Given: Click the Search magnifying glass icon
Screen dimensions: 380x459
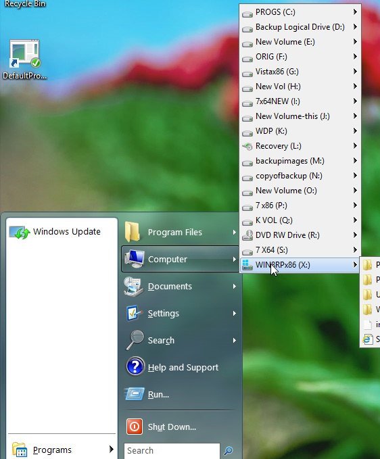Looking at the screenshot, I should 135,339.
